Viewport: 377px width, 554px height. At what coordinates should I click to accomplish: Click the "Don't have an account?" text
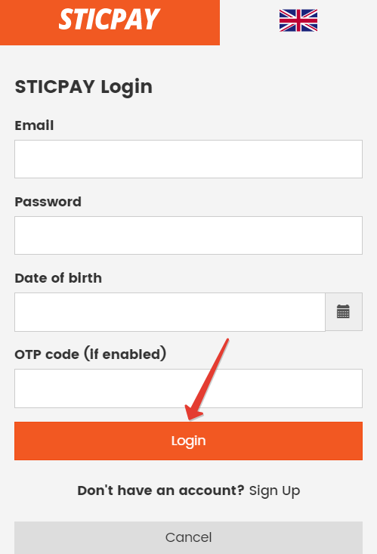click(161, 491)
